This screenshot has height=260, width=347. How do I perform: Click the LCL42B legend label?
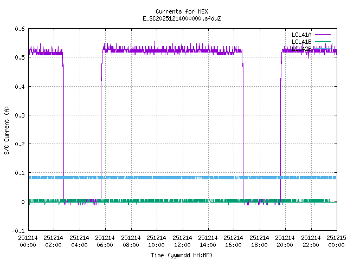coord(301,49)
